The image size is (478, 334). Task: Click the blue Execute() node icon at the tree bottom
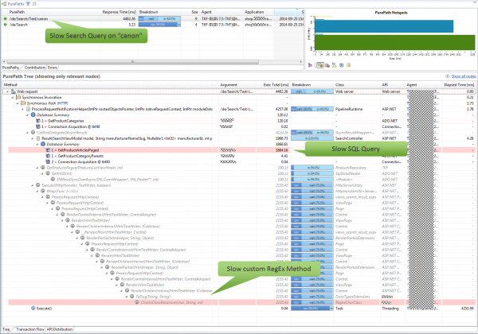click(33, 308)
